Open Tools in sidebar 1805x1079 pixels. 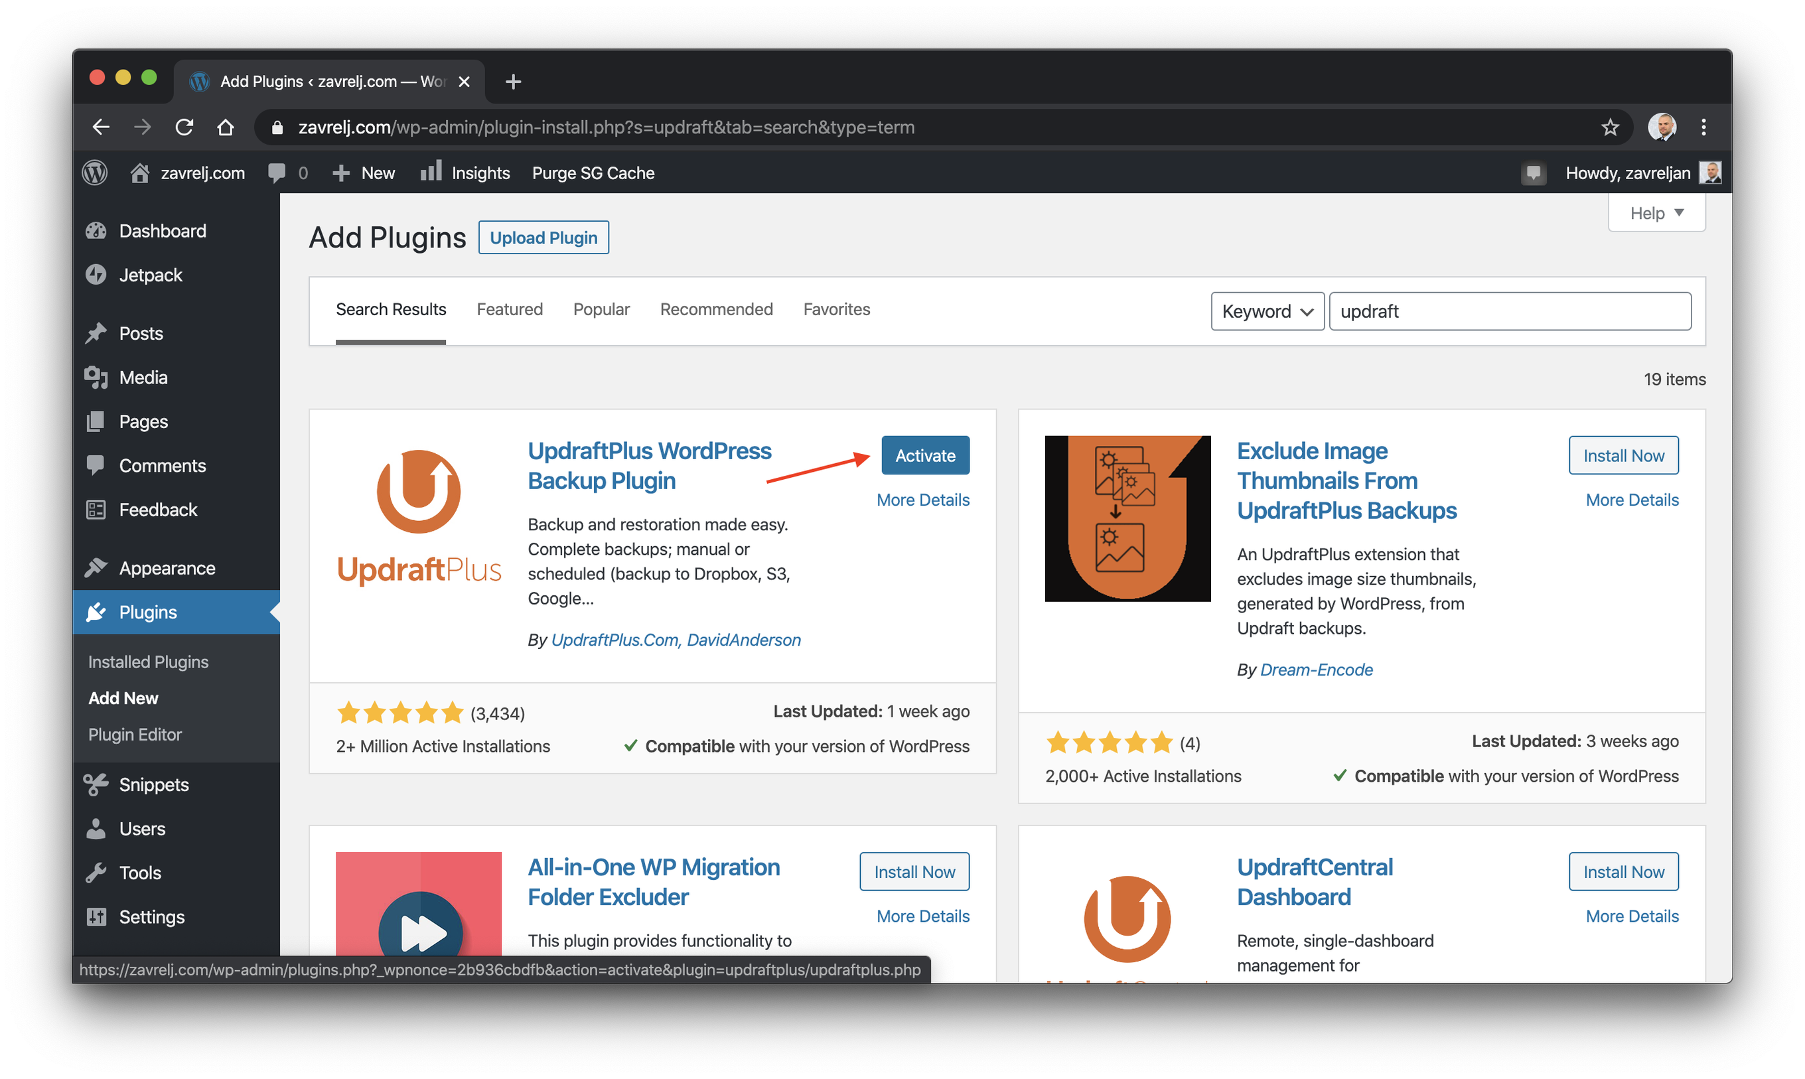(176, 873)
